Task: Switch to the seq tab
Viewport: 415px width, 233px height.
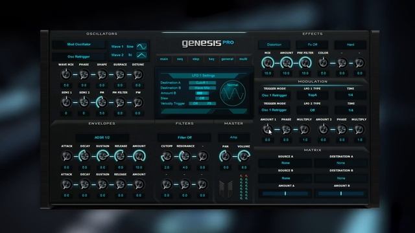Action: pyautogui.click(x=180, y=59)
